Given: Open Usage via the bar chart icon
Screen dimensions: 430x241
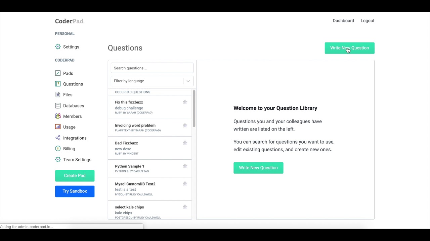Looking at the screenshot, I should tap(58, 127).
